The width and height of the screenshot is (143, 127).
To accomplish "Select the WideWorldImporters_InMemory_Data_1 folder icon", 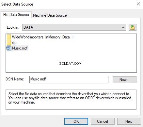I will pyautogui.click(x=9, y=37).
